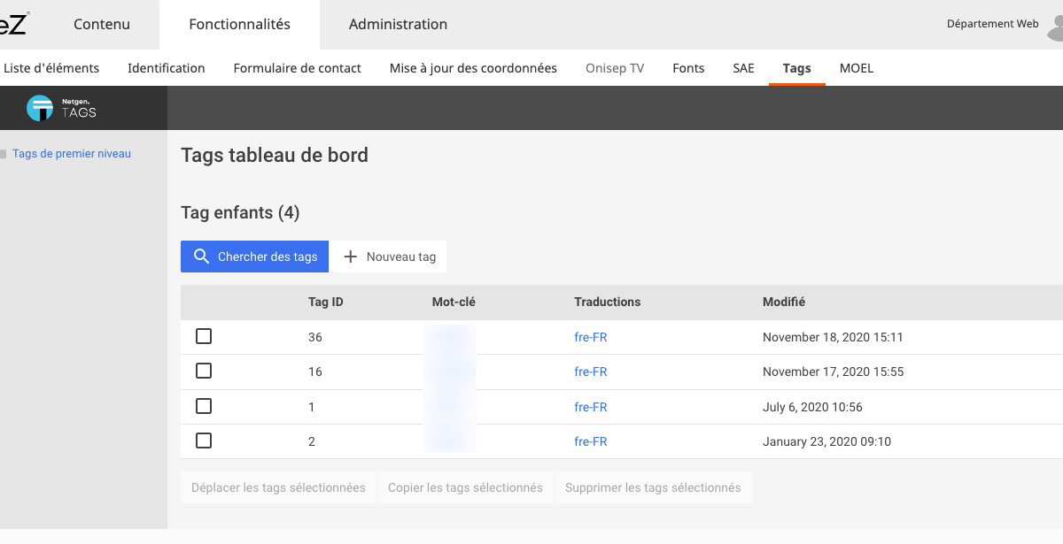Check the checkbox for Tag ID 36
The height and width of the screenshot is (544, 1063).
(204, 336)
